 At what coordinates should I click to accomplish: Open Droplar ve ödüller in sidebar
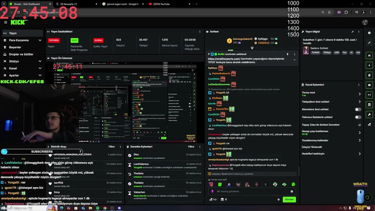click(x=23, y=54)
